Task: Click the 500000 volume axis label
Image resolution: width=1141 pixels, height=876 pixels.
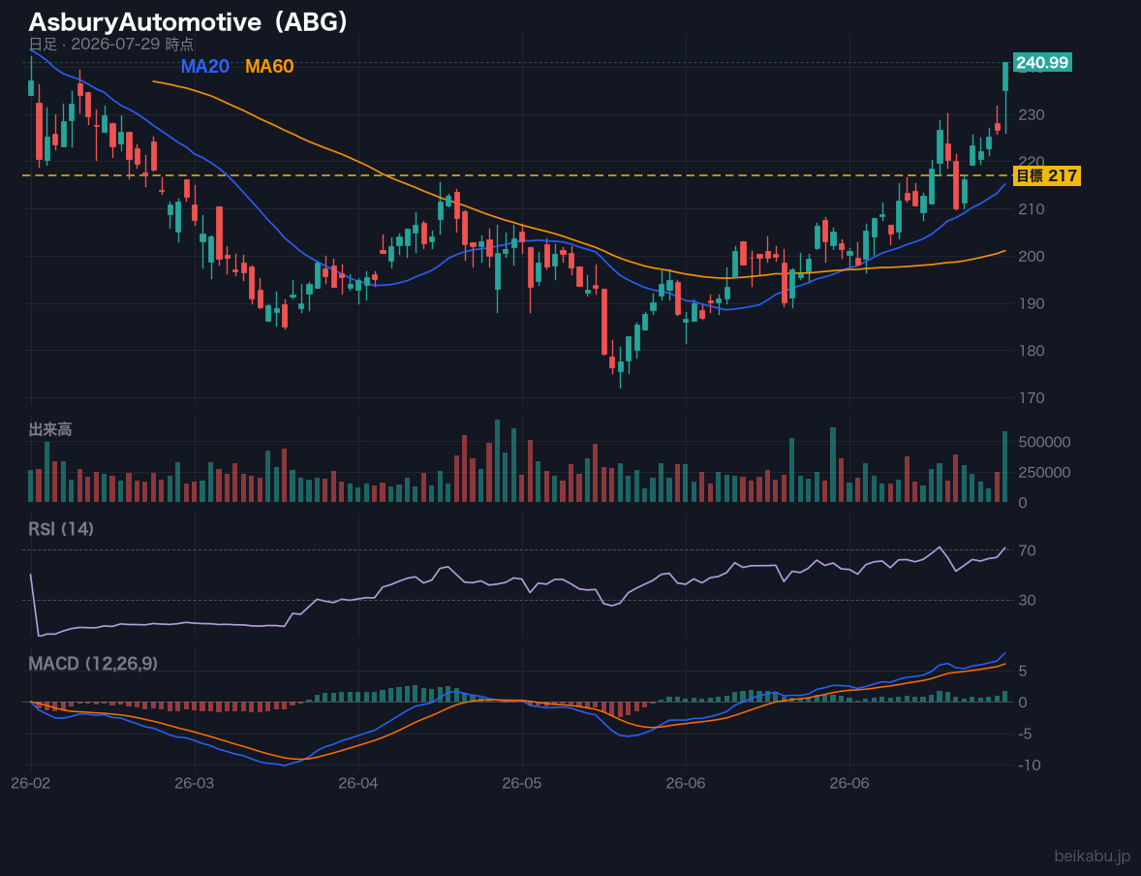Action: pyautogui.click(x=1044, y=442)
